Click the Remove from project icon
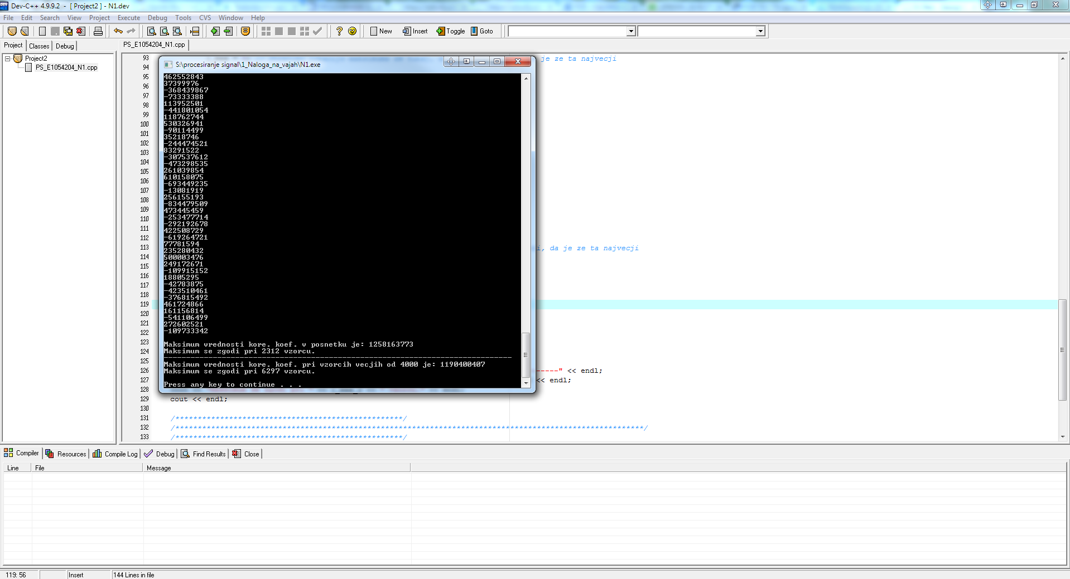The width and height of the screenshot is (1070, 579). (228, 31)
